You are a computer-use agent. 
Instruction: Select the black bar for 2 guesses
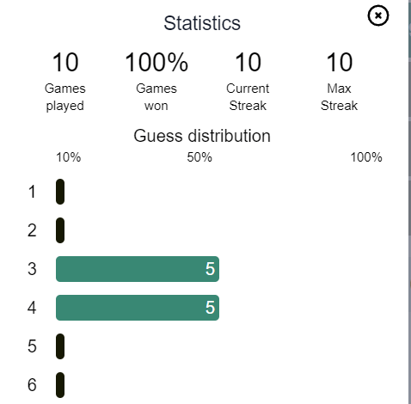[x=60, y=230]
